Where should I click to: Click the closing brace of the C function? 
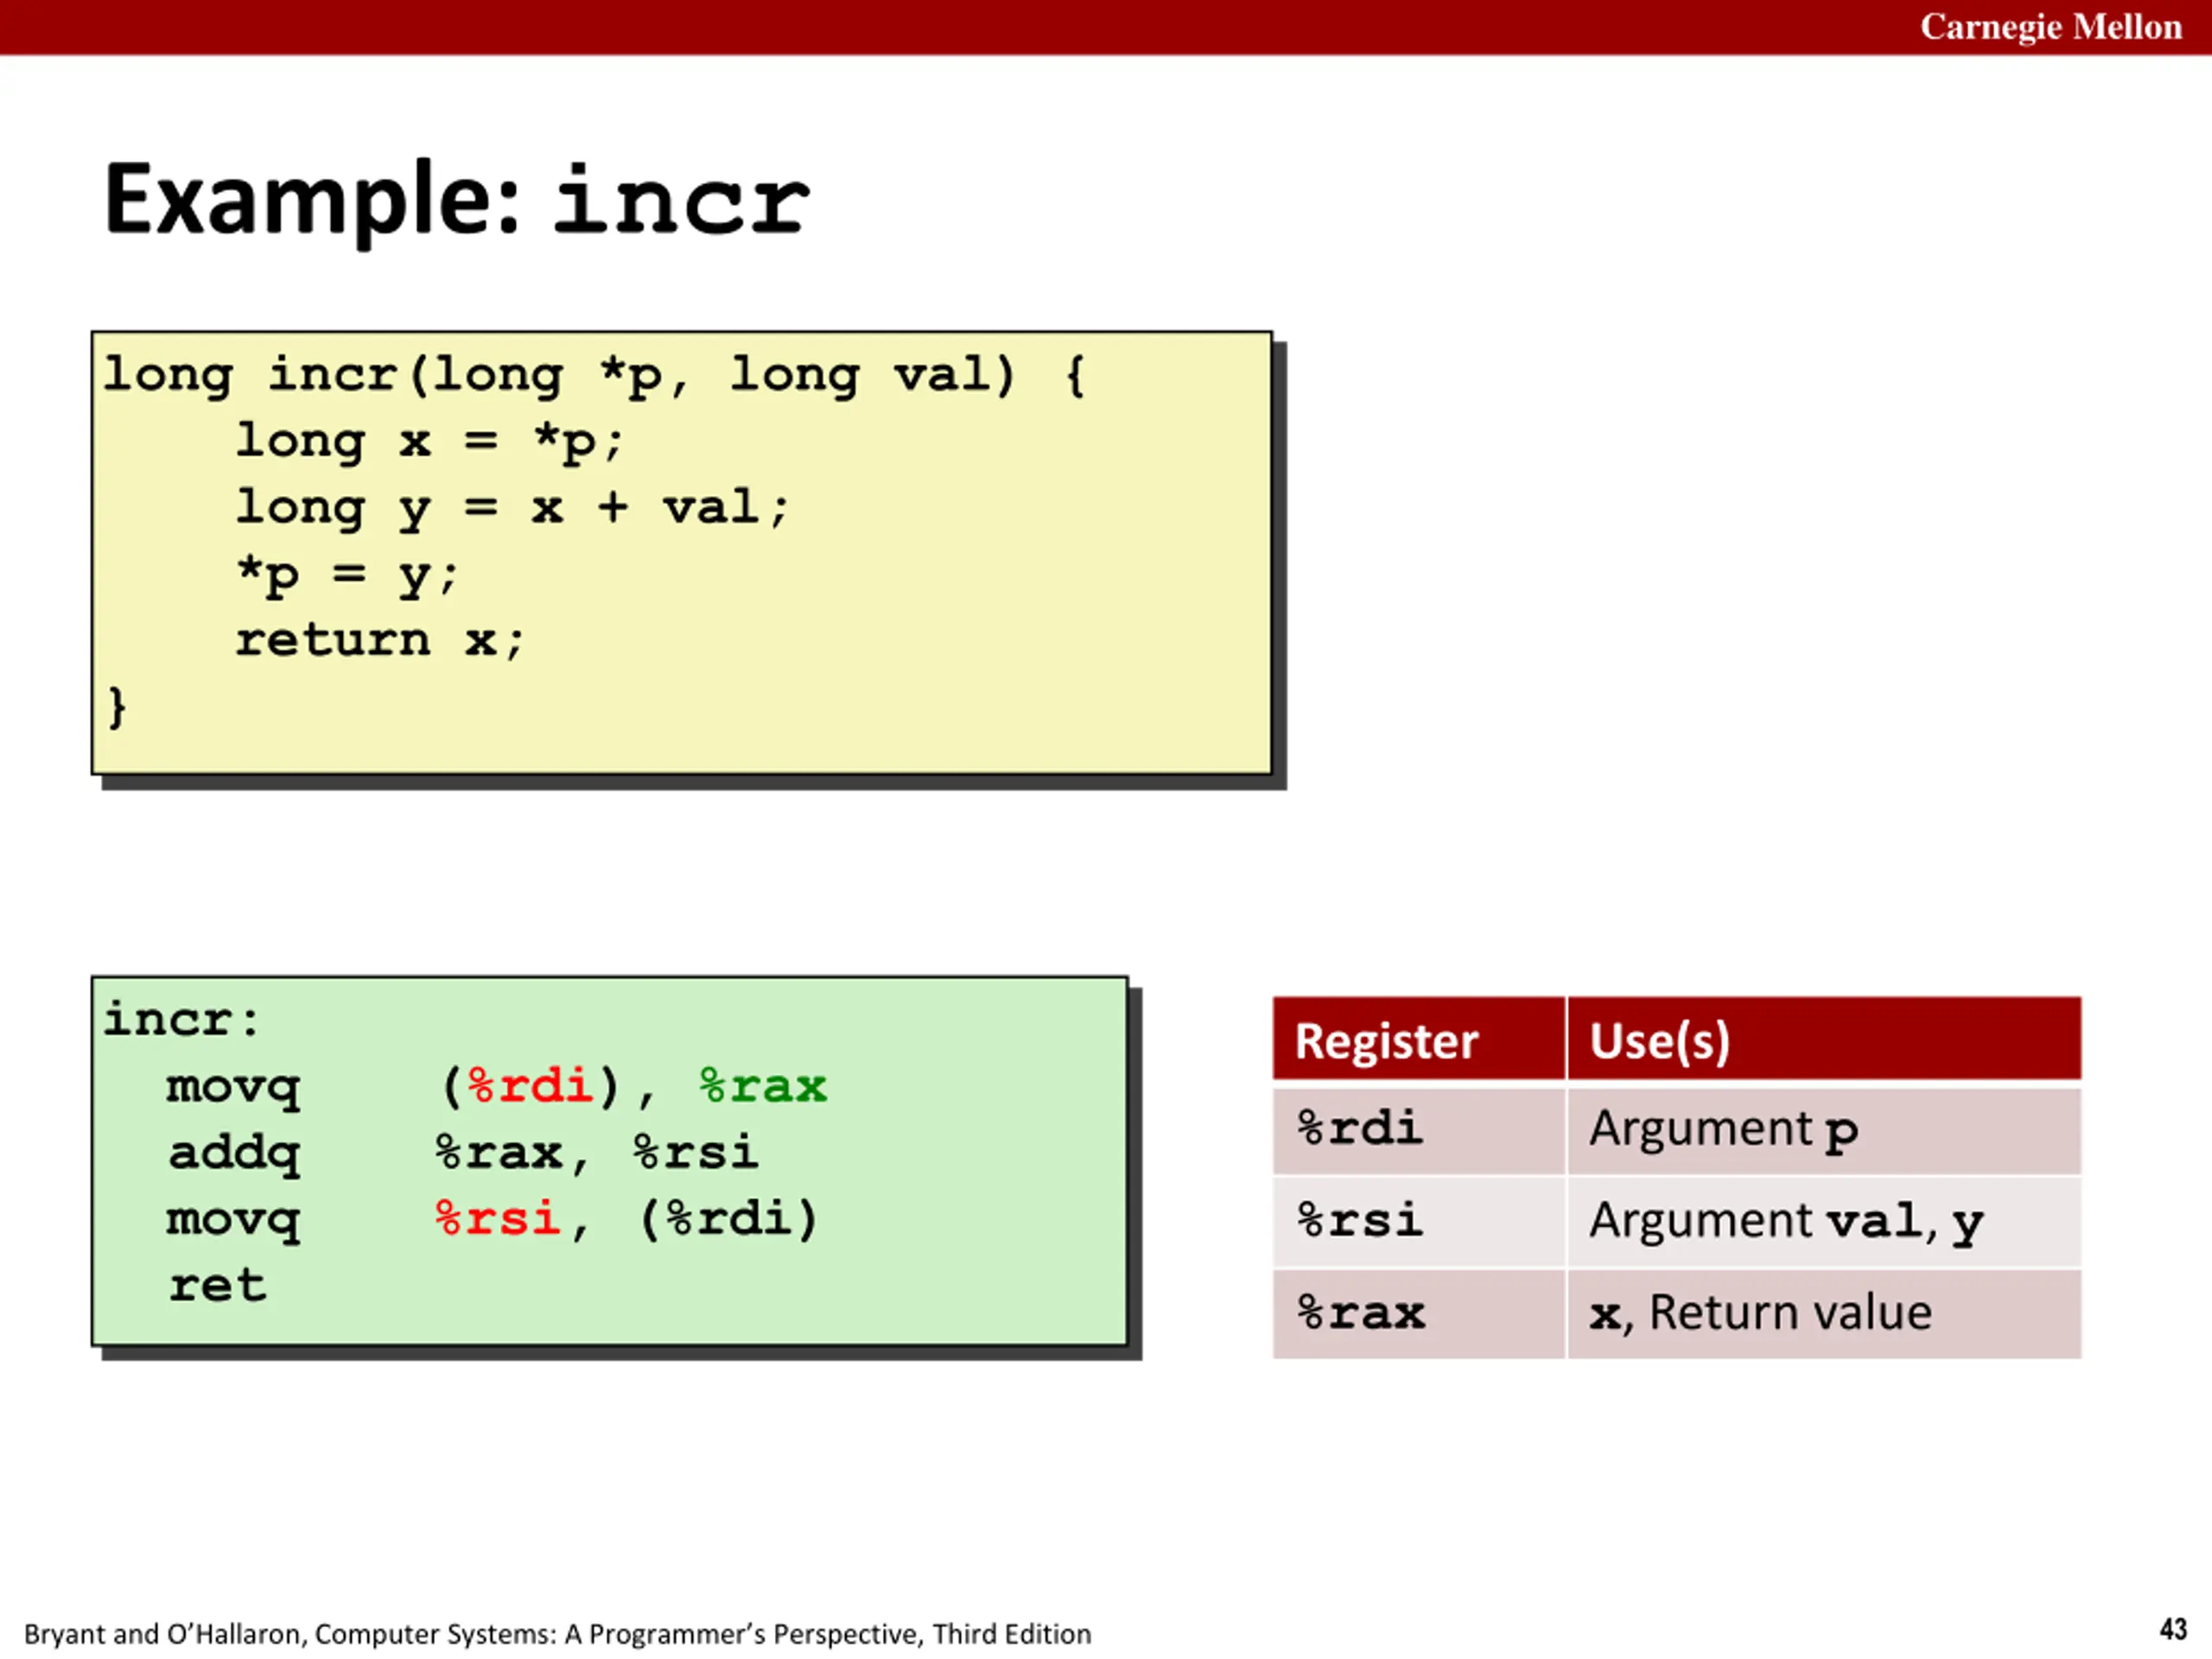pos(117,707)
